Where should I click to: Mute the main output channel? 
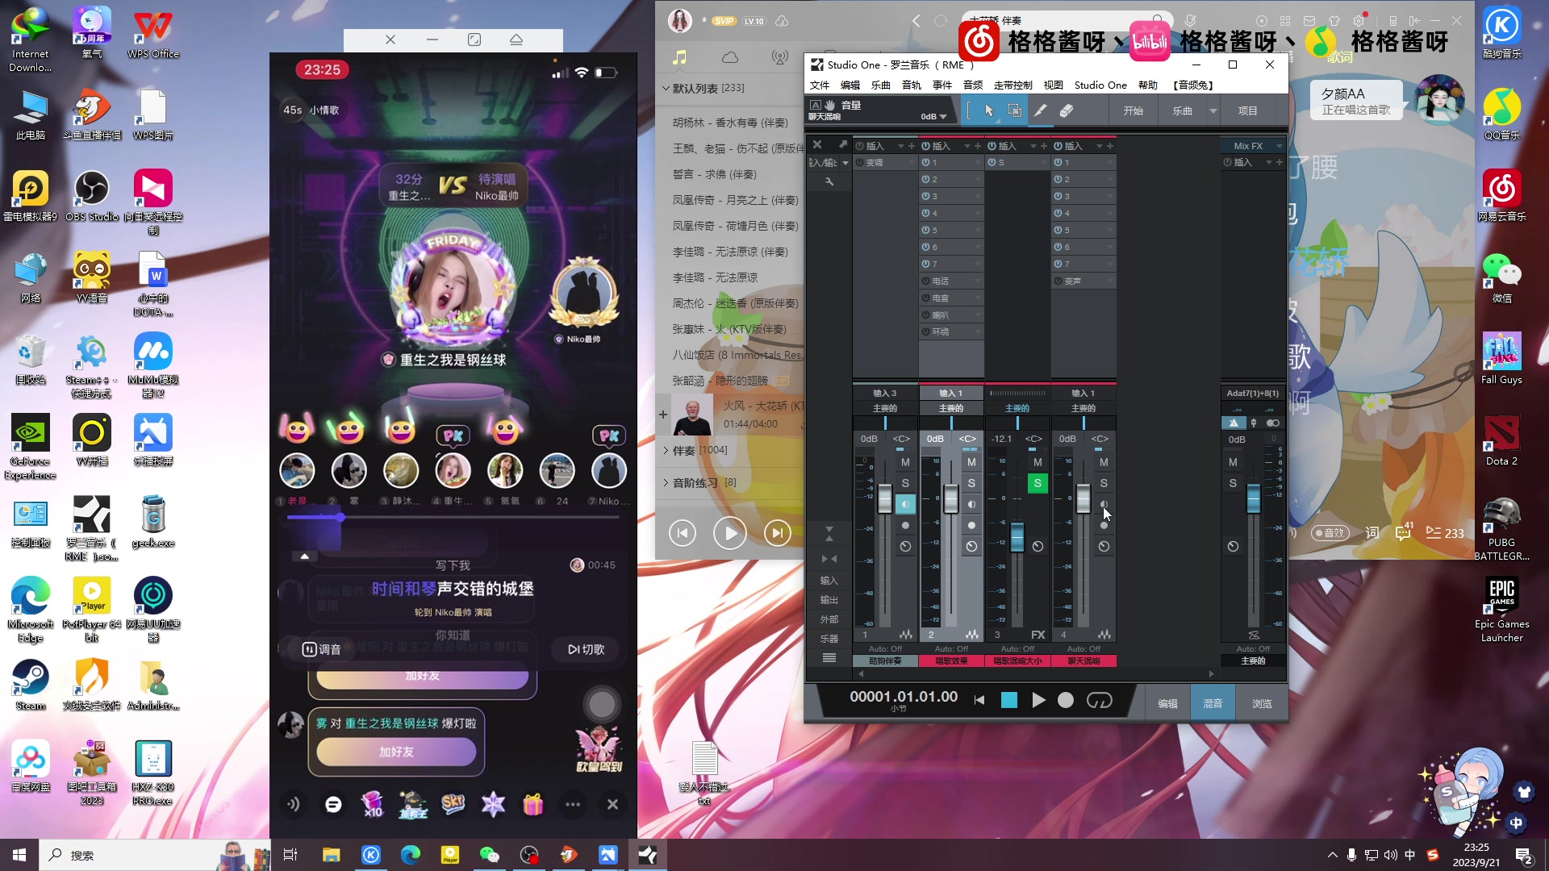(x=1233, y=462)
